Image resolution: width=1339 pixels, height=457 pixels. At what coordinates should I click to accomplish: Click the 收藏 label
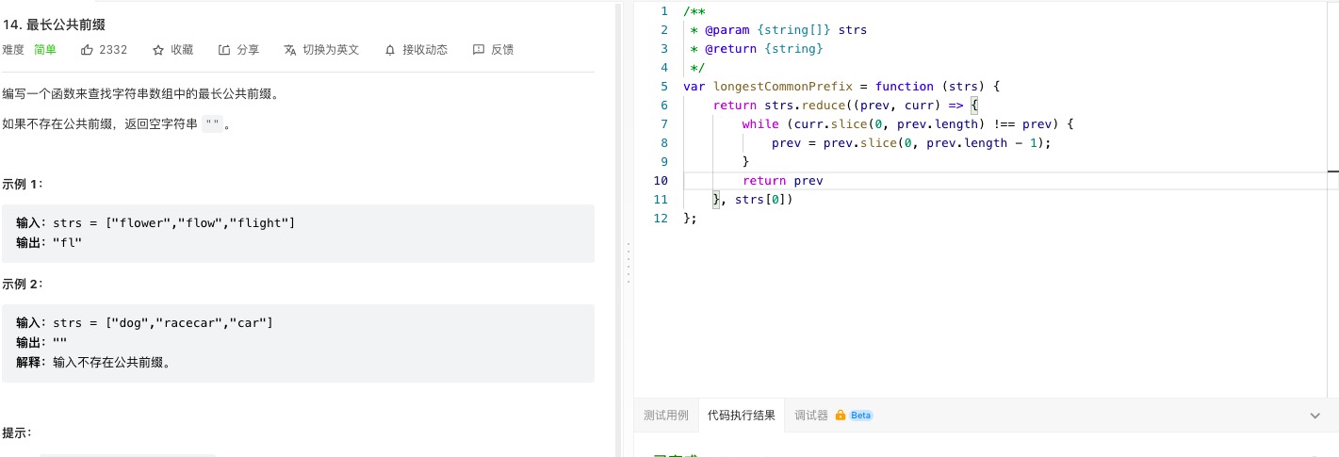[182, 50]
